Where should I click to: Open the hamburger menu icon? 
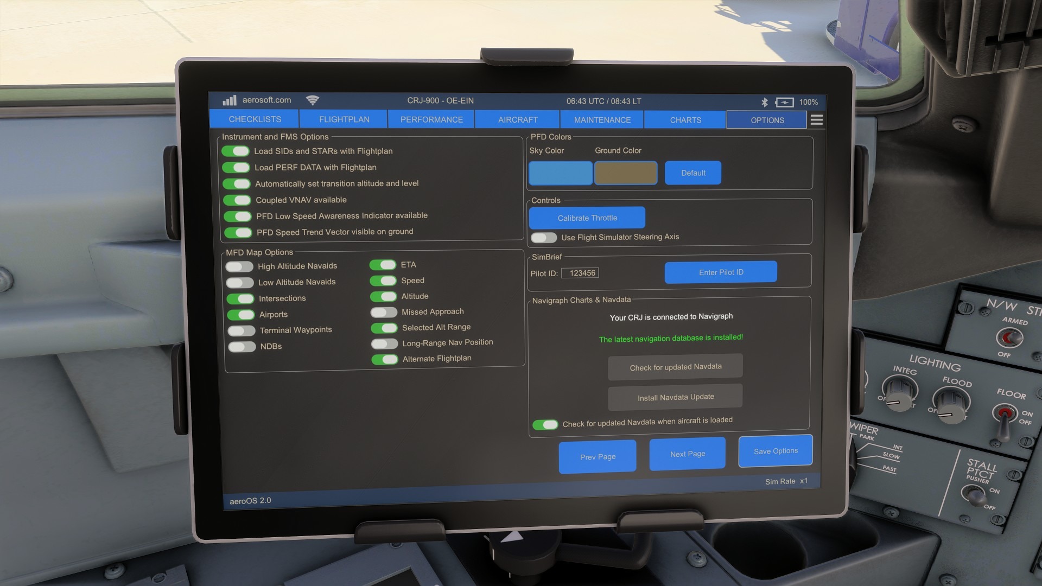[x=816, y=120]
